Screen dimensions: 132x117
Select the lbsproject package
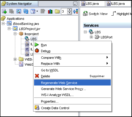coord(31,34)
